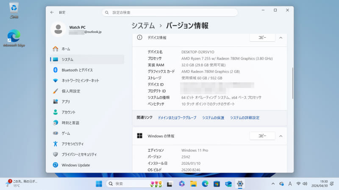Click the back arrow in Settings

pyautogui.click(x=52, y=13)
